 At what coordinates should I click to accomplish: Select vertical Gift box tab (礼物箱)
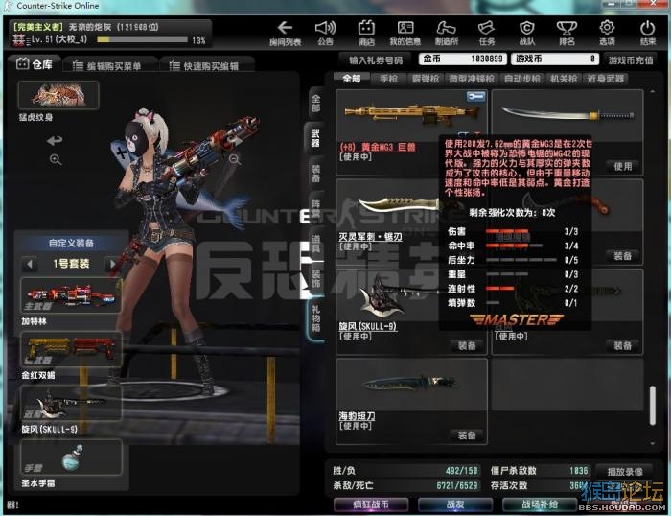(315, 318)
